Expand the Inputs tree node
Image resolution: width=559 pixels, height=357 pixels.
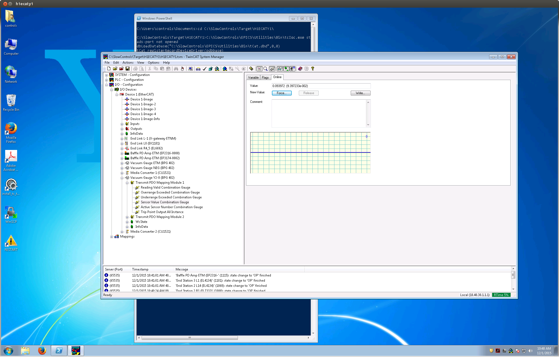(x=122, y=124)
